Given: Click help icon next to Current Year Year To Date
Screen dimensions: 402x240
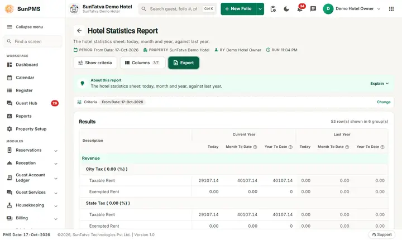Looking at the screenshot, I should (x=290, y=147).
